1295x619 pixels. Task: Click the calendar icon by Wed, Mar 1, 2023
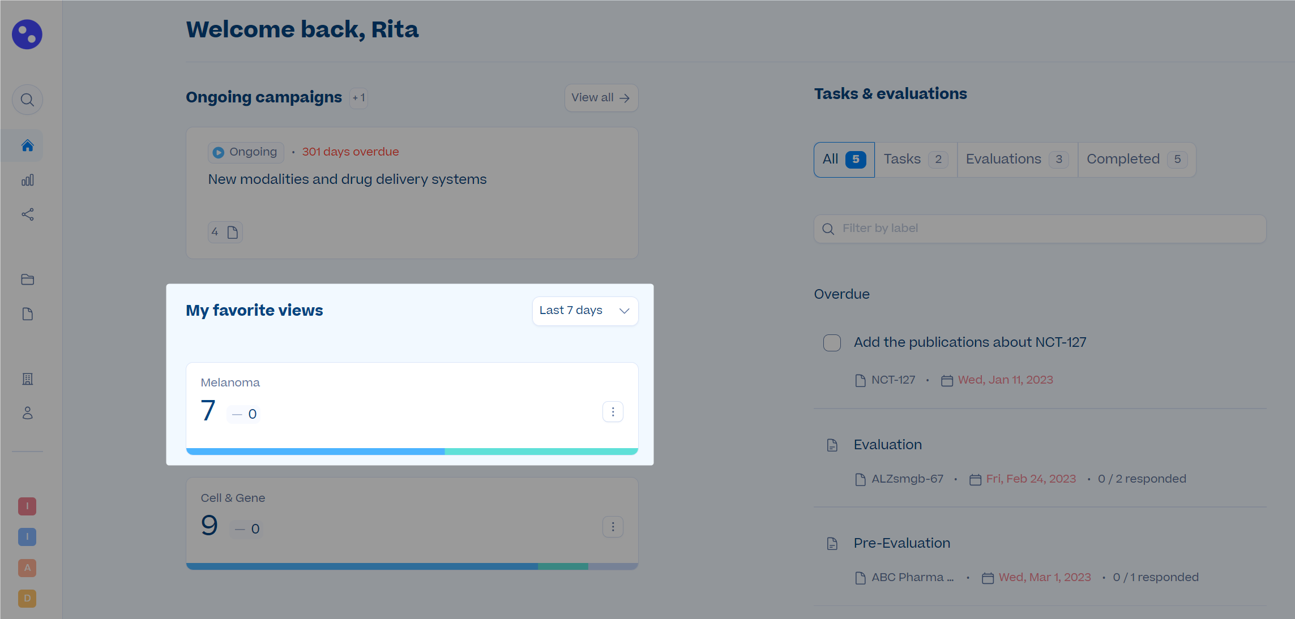(x=988, y=578)
